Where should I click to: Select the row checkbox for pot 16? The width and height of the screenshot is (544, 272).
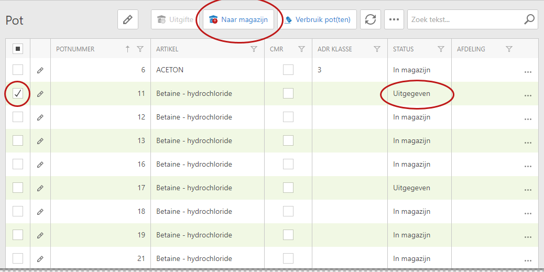click(x=18, y=164)
